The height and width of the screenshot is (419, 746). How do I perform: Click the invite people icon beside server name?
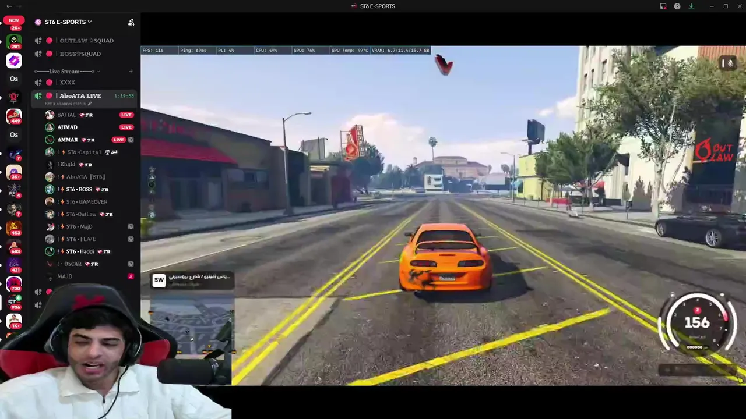tap(131, 22)
